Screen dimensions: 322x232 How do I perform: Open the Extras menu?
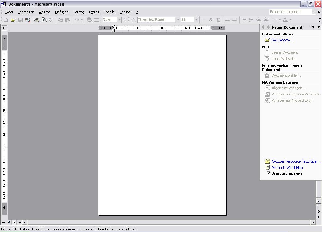[94, 12]
